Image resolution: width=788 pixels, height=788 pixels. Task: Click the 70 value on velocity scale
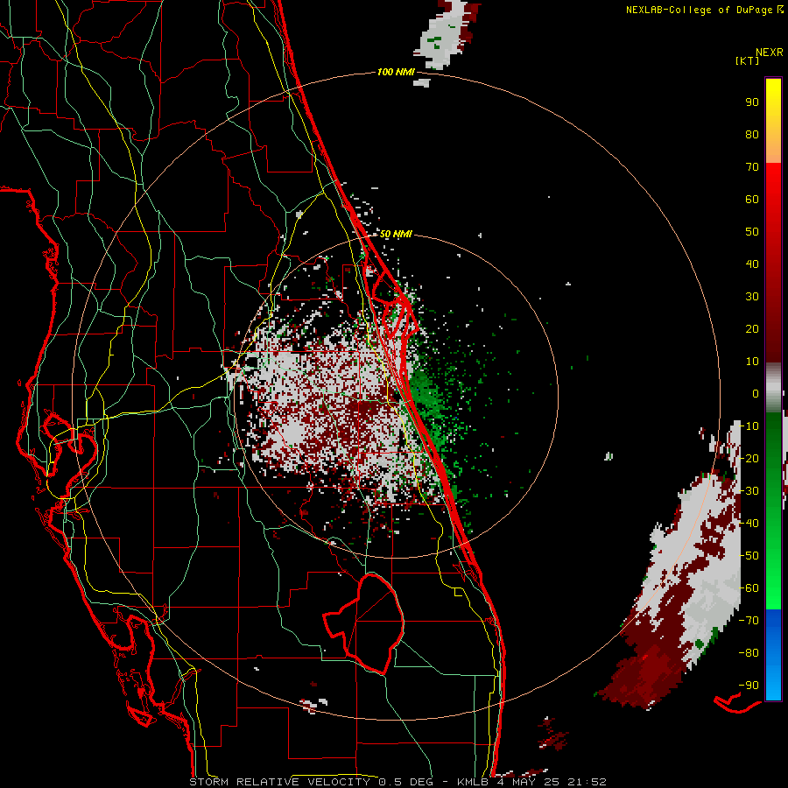[752, 167]
